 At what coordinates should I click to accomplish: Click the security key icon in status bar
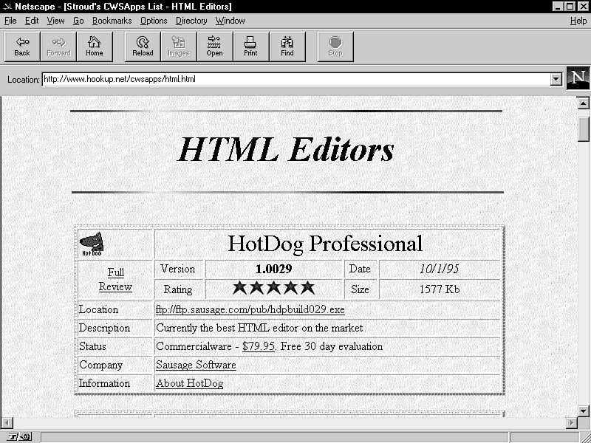[x=20, y=437]
